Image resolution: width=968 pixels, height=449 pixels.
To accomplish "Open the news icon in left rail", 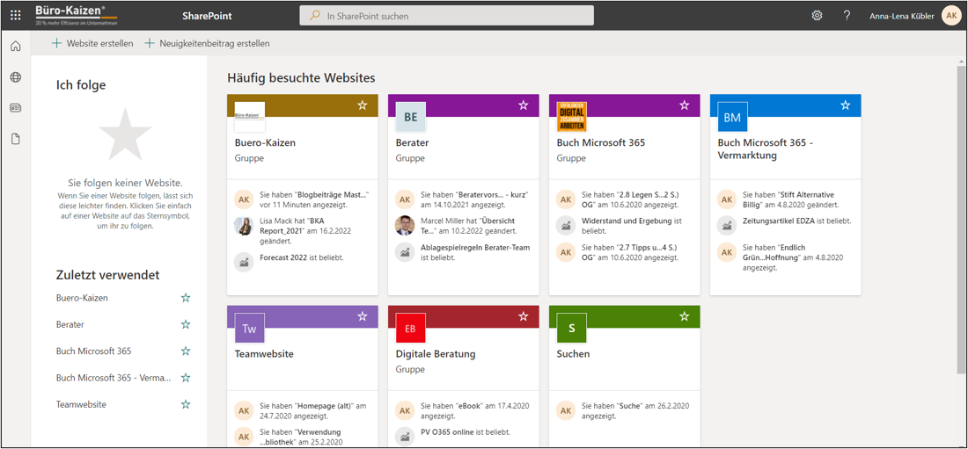I will pyautogui.click(x=16, y=108).
